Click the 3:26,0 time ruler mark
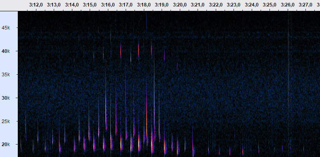The image size is (320, 157). 288,5
